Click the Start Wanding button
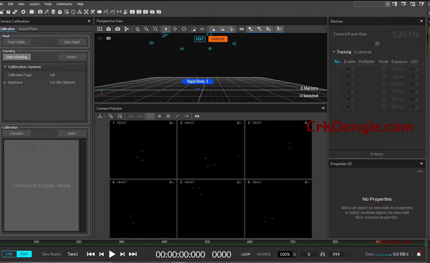430x263 pixels. (x=17, y=57)
